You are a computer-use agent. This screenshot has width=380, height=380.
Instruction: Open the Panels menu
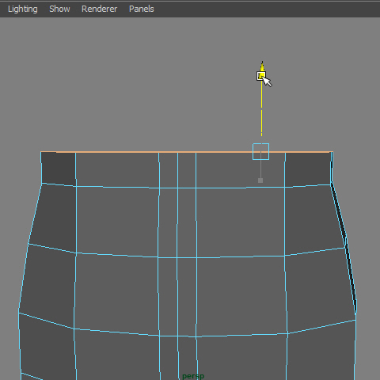142,9
